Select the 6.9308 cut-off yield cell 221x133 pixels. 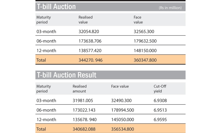(x=160, y=101)
